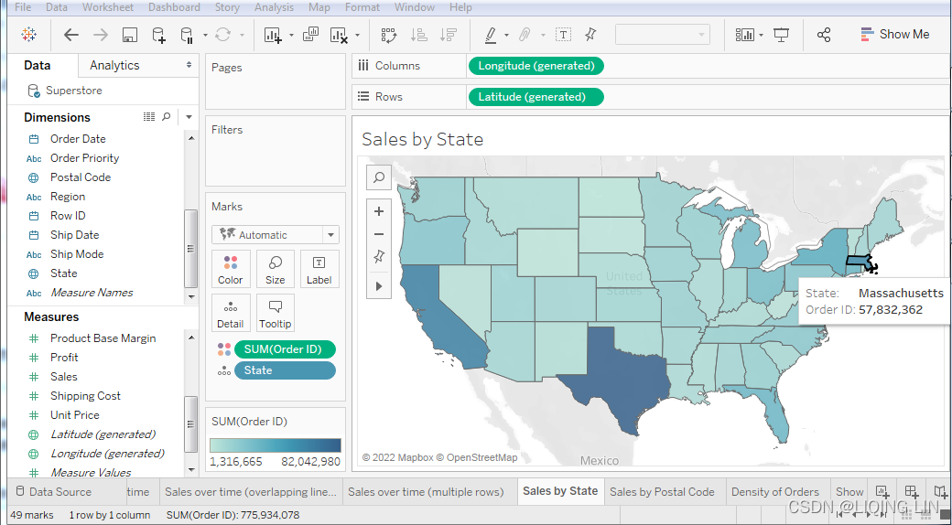The height and width of the screenshot is (525, 952).
Task: Open the Worksheet menu
Action: pos(108,7)
